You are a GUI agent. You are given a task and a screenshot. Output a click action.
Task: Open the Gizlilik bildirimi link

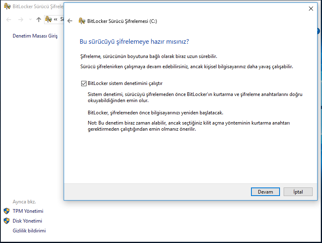tap(29, 231)
